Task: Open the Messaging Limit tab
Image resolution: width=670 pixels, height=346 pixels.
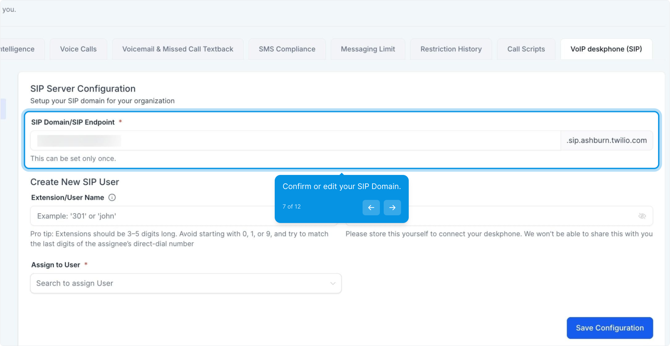Action: 368,49
